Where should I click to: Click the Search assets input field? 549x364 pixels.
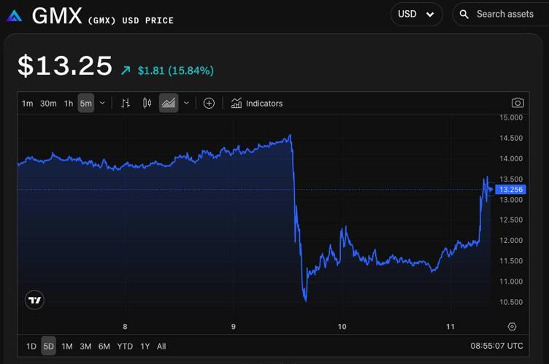pos(505,14)
